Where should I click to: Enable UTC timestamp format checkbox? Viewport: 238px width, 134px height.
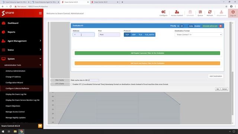71,84
